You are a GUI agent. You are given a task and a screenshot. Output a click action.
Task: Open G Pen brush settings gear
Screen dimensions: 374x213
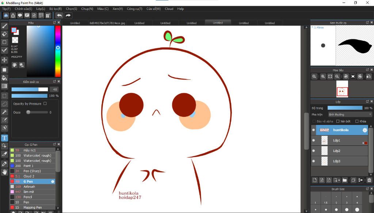pyautogui.click(x=53, y=182)
